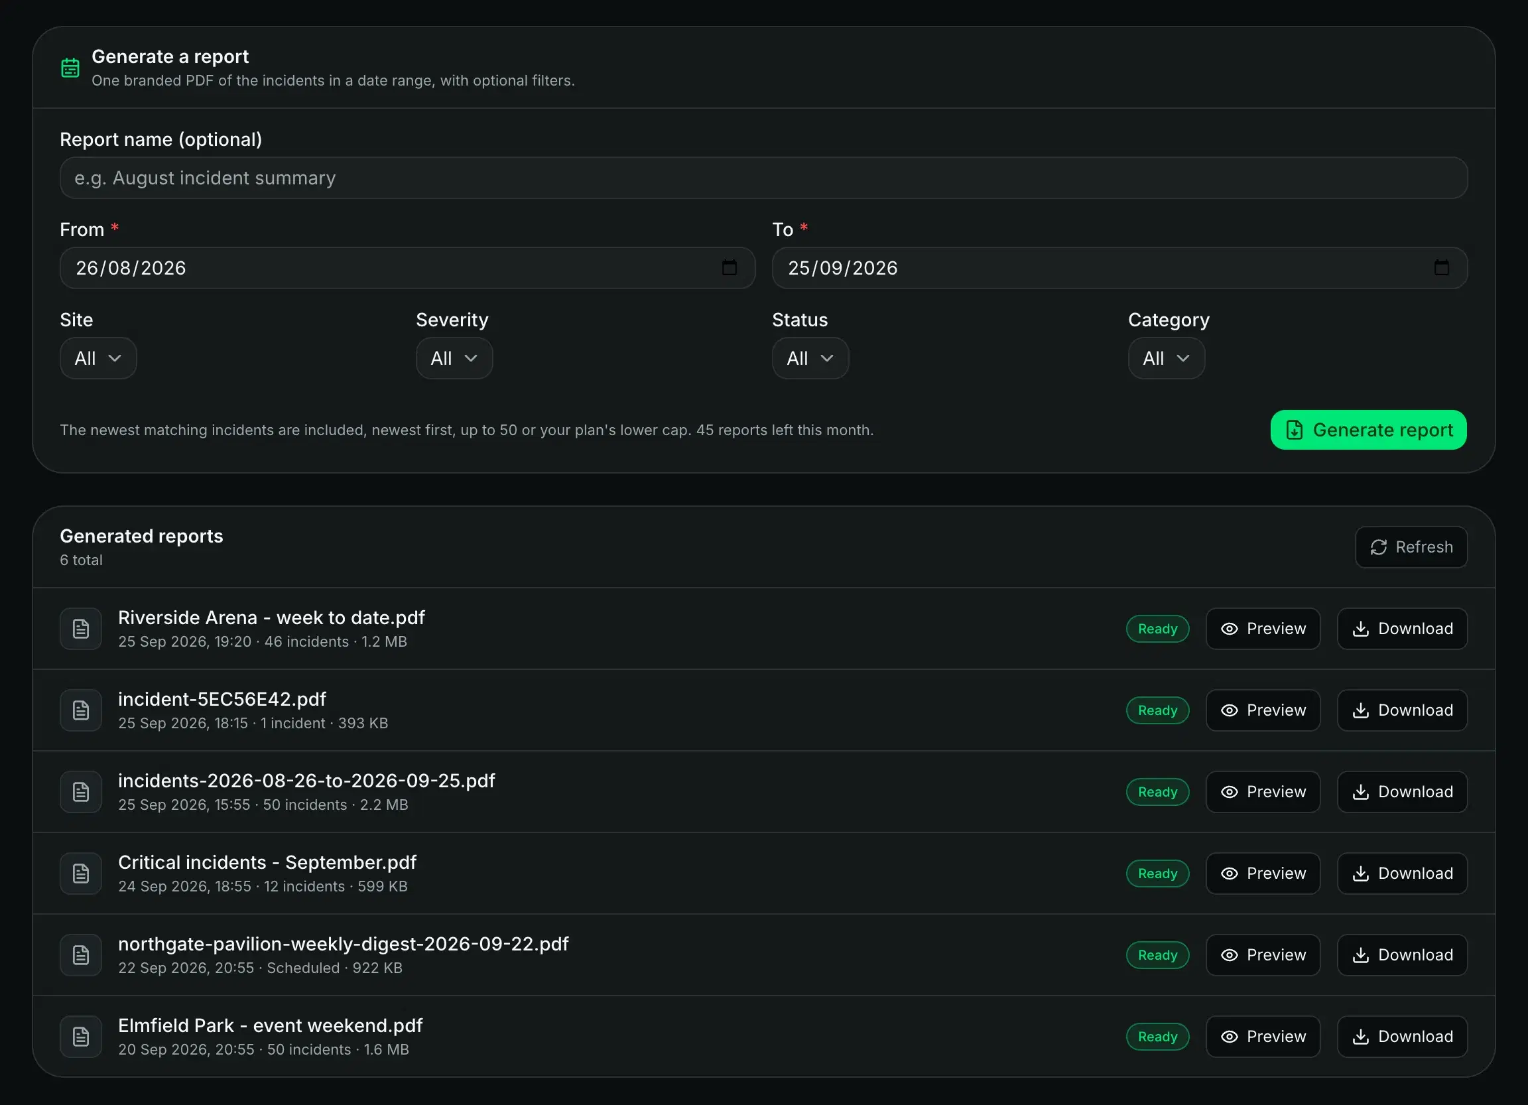Click the "6 total" count under Generated reports

tap(81, 560)
